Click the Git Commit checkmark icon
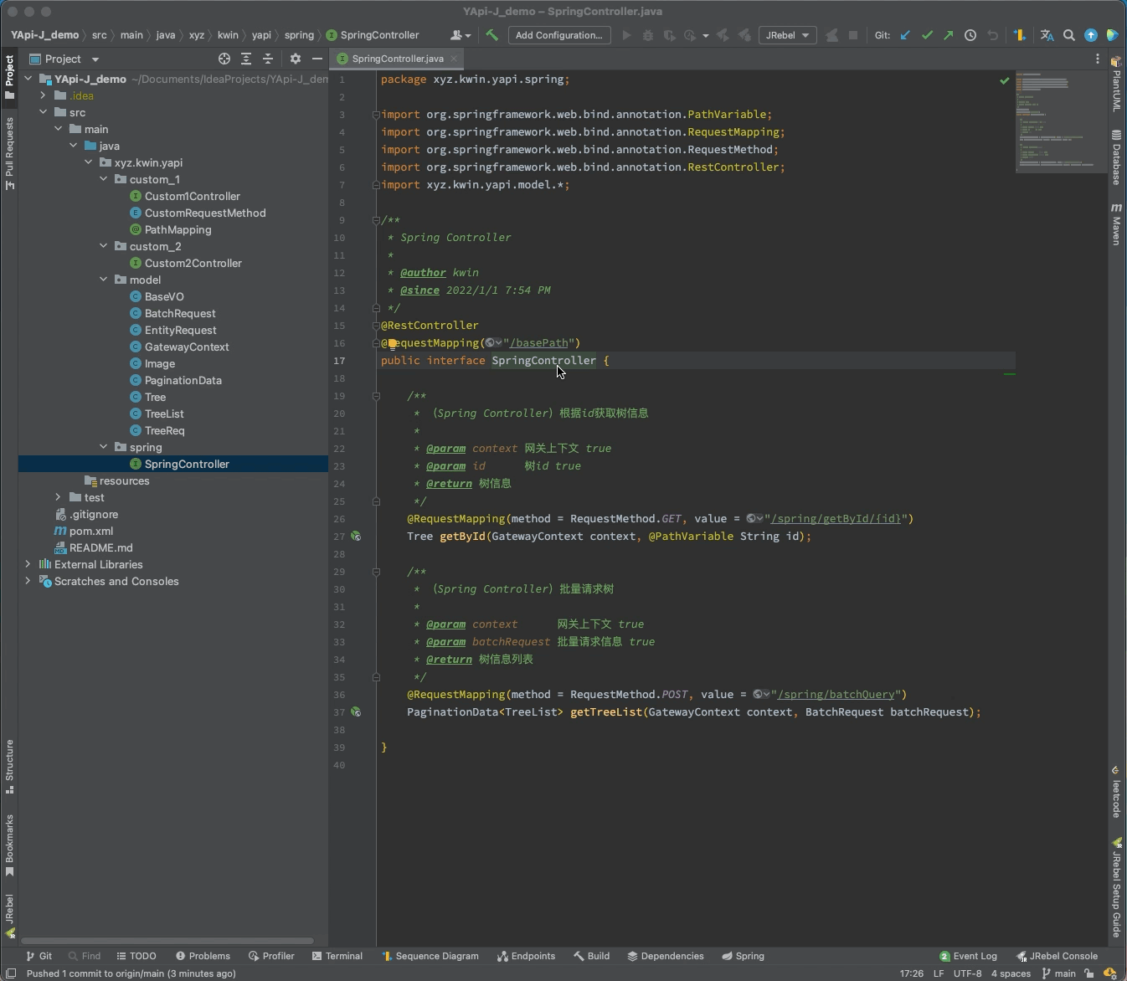 pyautogui.click(x=927, y=35)
